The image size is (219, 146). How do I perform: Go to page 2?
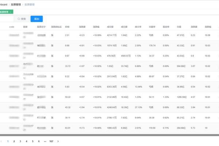click(x=14, y=141)
